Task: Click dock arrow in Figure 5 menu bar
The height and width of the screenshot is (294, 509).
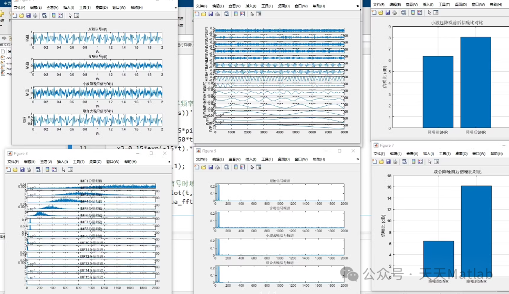Action: 358,159
